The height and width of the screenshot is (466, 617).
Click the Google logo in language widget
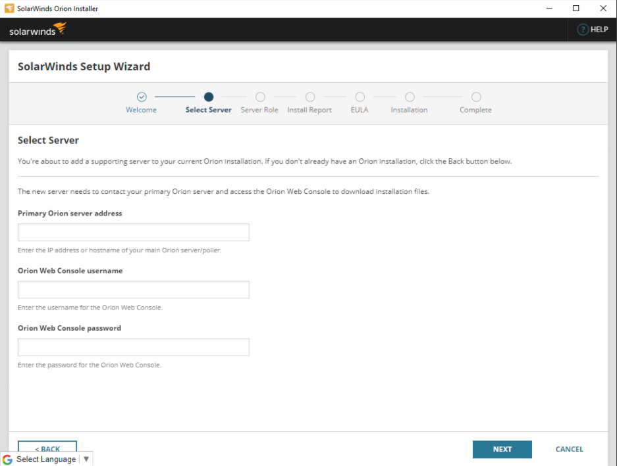pos(7,459)
